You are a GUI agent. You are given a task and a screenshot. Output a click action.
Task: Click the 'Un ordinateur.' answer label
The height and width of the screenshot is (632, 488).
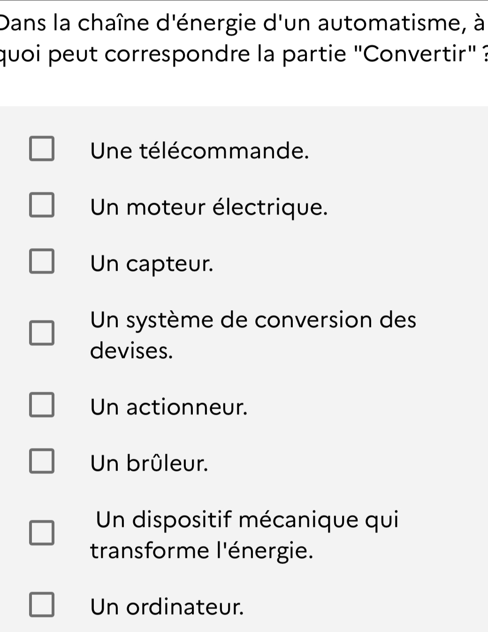(x=168, y=607)
